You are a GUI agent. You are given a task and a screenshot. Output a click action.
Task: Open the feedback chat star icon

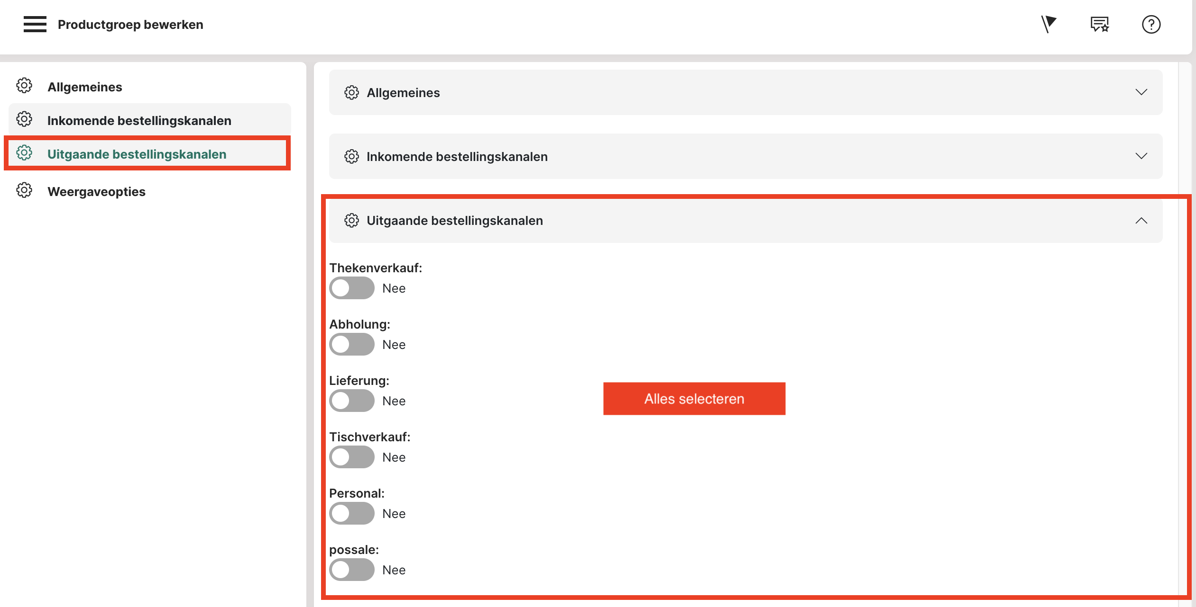coord(1099,24)
